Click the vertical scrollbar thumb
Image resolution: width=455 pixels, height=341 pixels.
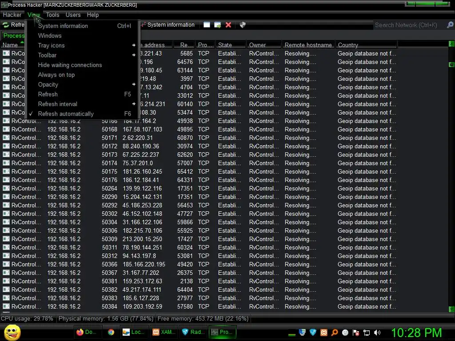pyautogui.click(x=451, y=64)
